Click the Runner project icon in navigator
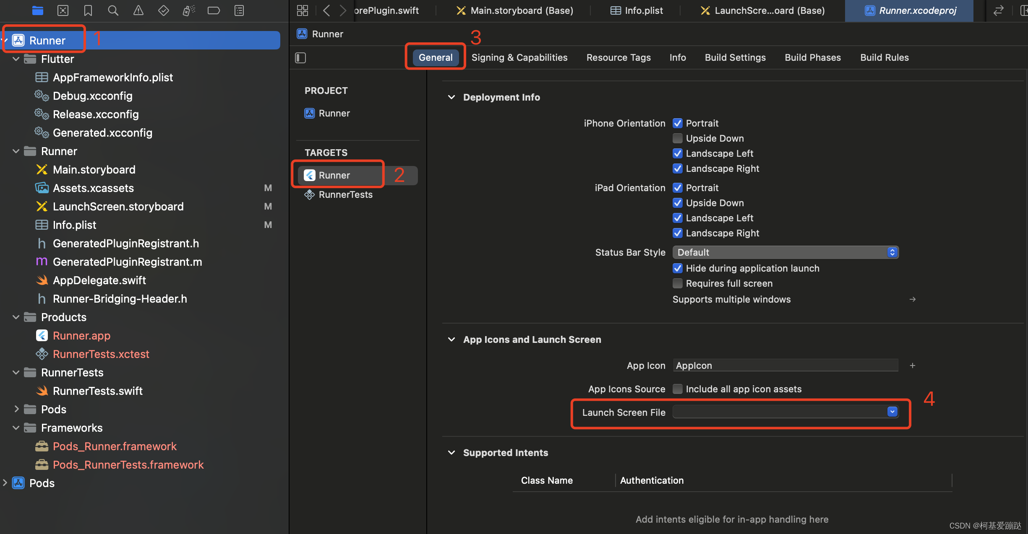Screen dimensions: 1028x534 [x=20, y=40]
